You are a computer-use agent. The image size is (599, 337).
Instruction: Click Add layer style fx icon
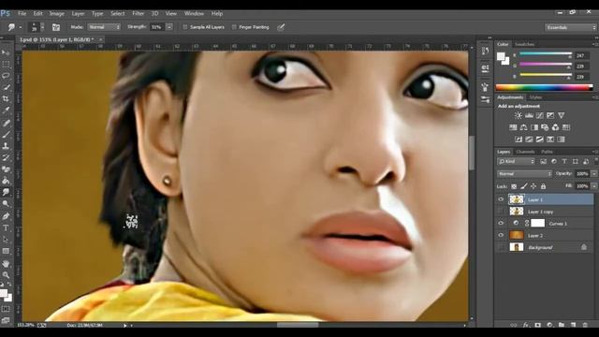[x=526, y=325]
